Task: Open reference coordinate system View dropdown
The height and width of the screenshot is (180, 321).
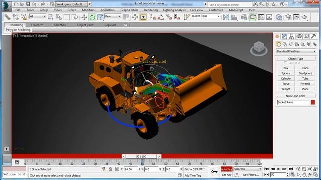Action: 113,16
